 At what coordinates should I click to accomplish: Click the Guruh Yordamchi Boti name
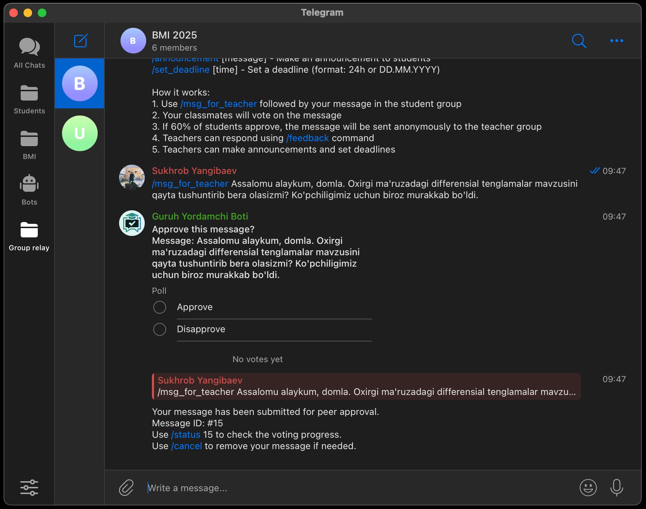[x=200, y=216]
